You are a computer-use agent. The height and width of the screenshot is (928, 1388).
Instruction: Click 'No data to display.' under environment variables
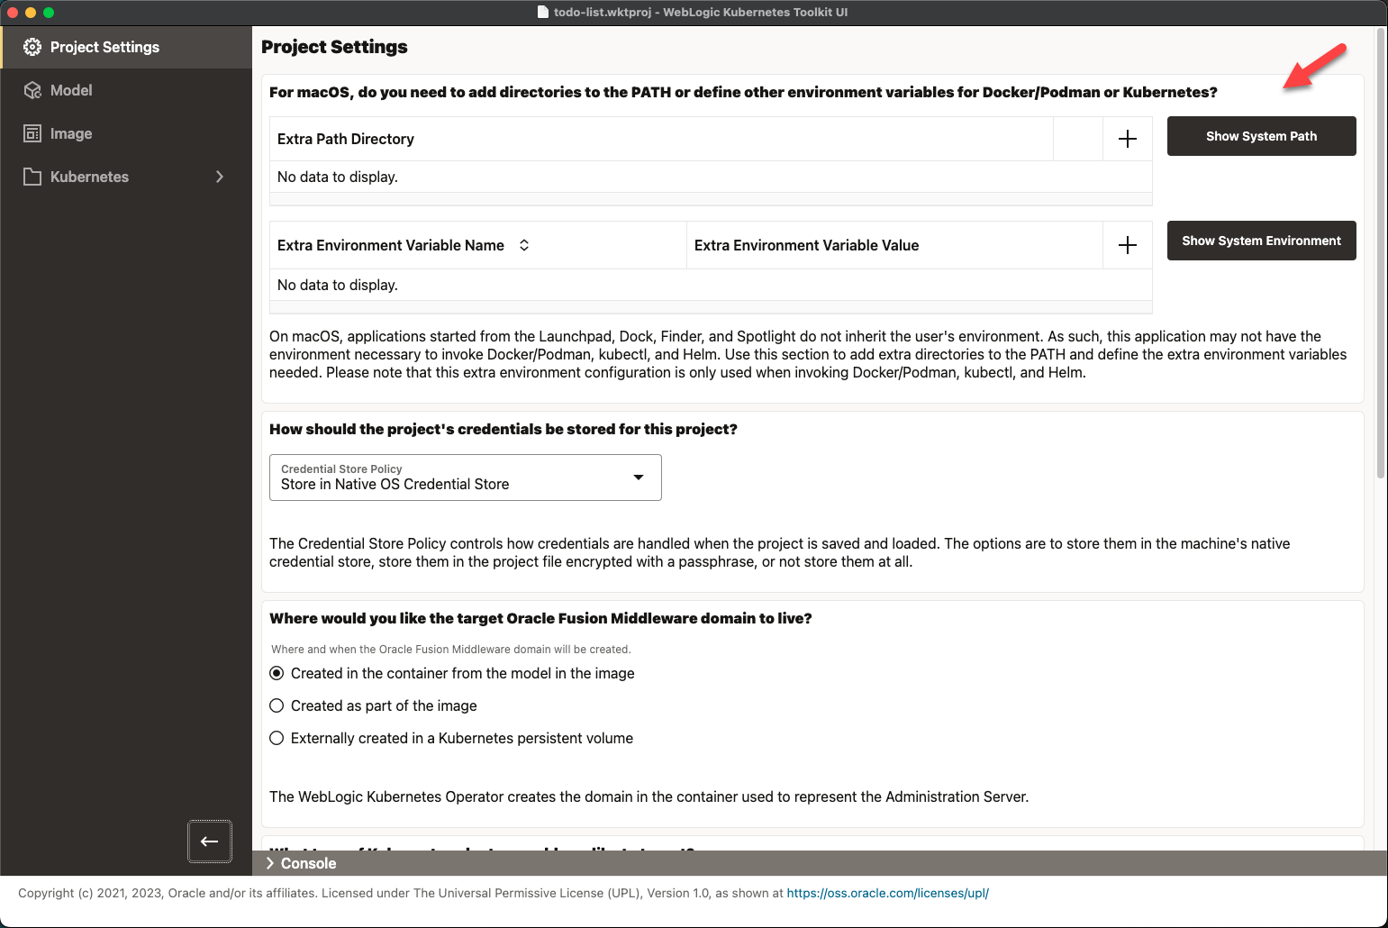click(x=338, y=285)
